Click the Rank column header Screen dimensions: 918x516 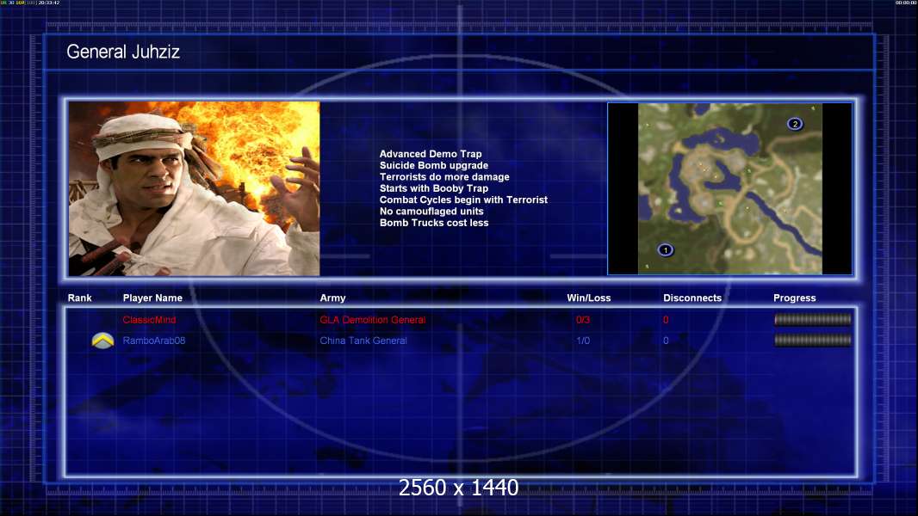point(79,298)
